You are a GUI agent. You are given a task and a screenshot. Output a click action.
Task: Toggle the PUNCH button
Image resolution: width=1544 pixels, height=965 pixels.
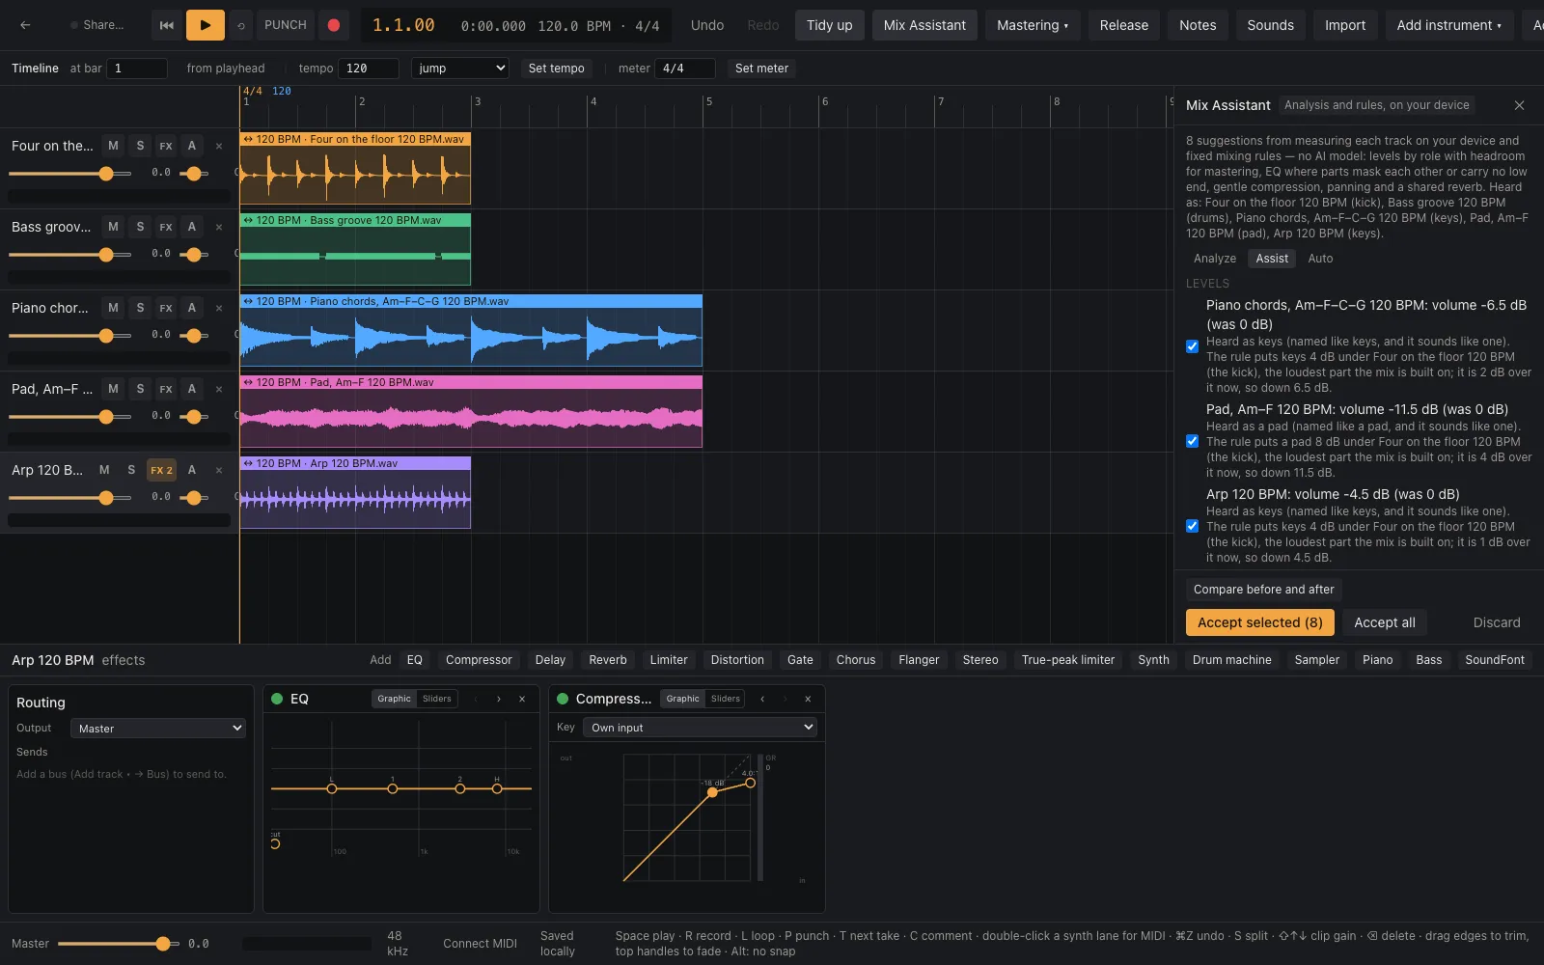pos(286,25)
